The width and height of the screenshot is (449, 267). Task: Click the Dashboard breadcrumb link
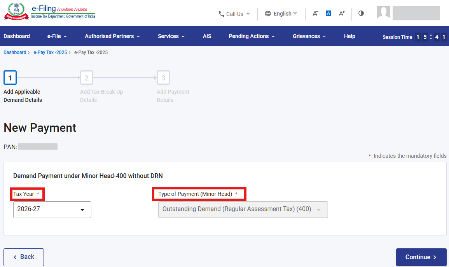15,52
